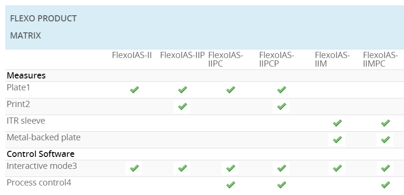Click the ITR sleeve row label
404x195 pixels.
[x=26, y=121]
